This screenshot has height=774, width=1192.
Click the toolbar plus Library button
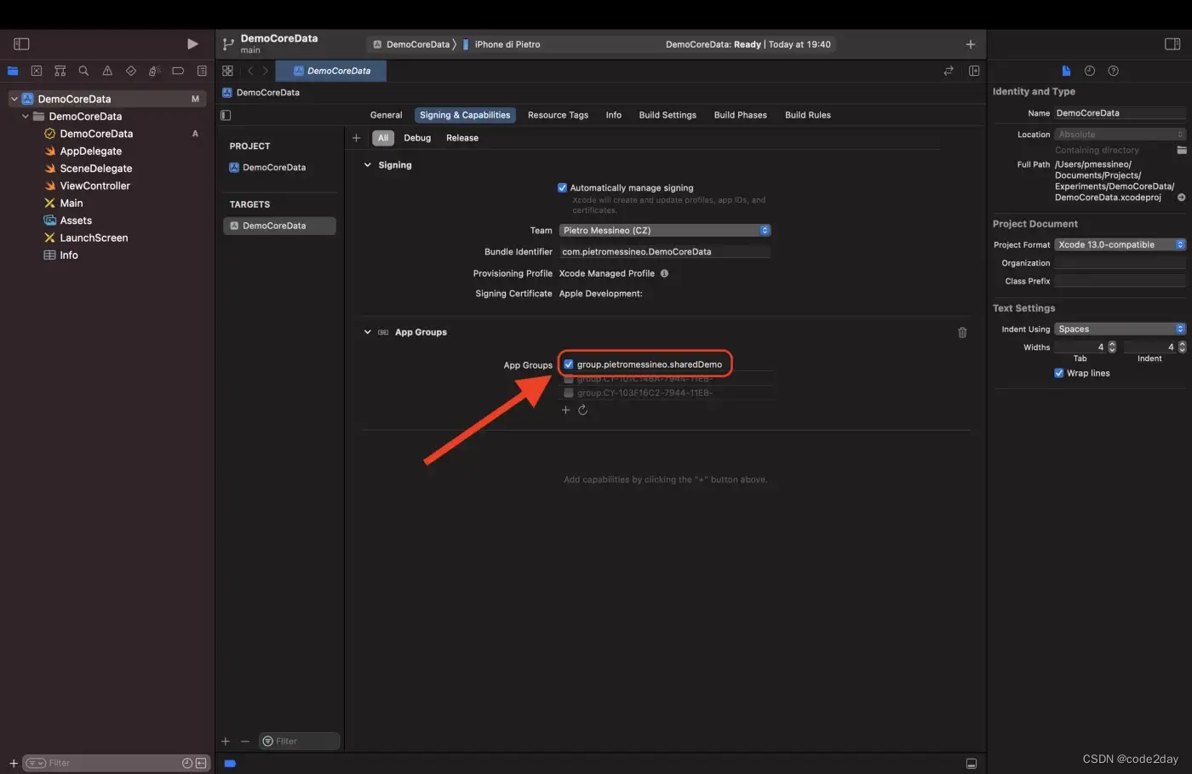pos(971,44)
